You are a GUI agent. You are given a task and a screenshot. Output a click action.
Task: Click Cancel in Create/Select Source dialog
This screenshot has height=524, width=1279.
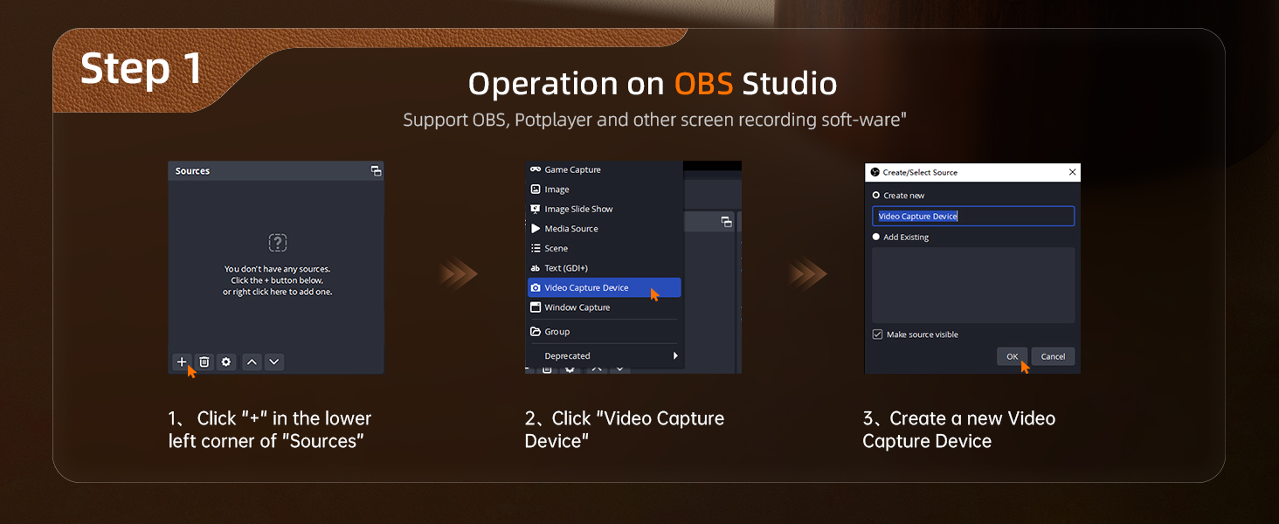click(x=1053, y=356)
